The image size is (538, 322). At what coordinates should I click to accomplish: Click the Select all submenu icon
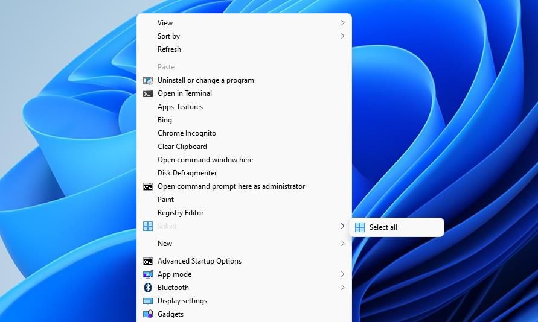(360, 227)
